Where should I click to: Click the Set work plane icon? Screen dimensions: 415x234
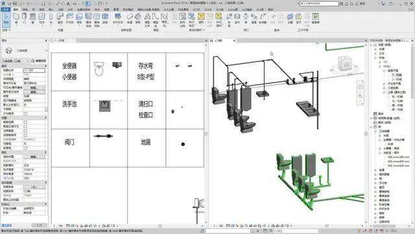tap(290, 19)
